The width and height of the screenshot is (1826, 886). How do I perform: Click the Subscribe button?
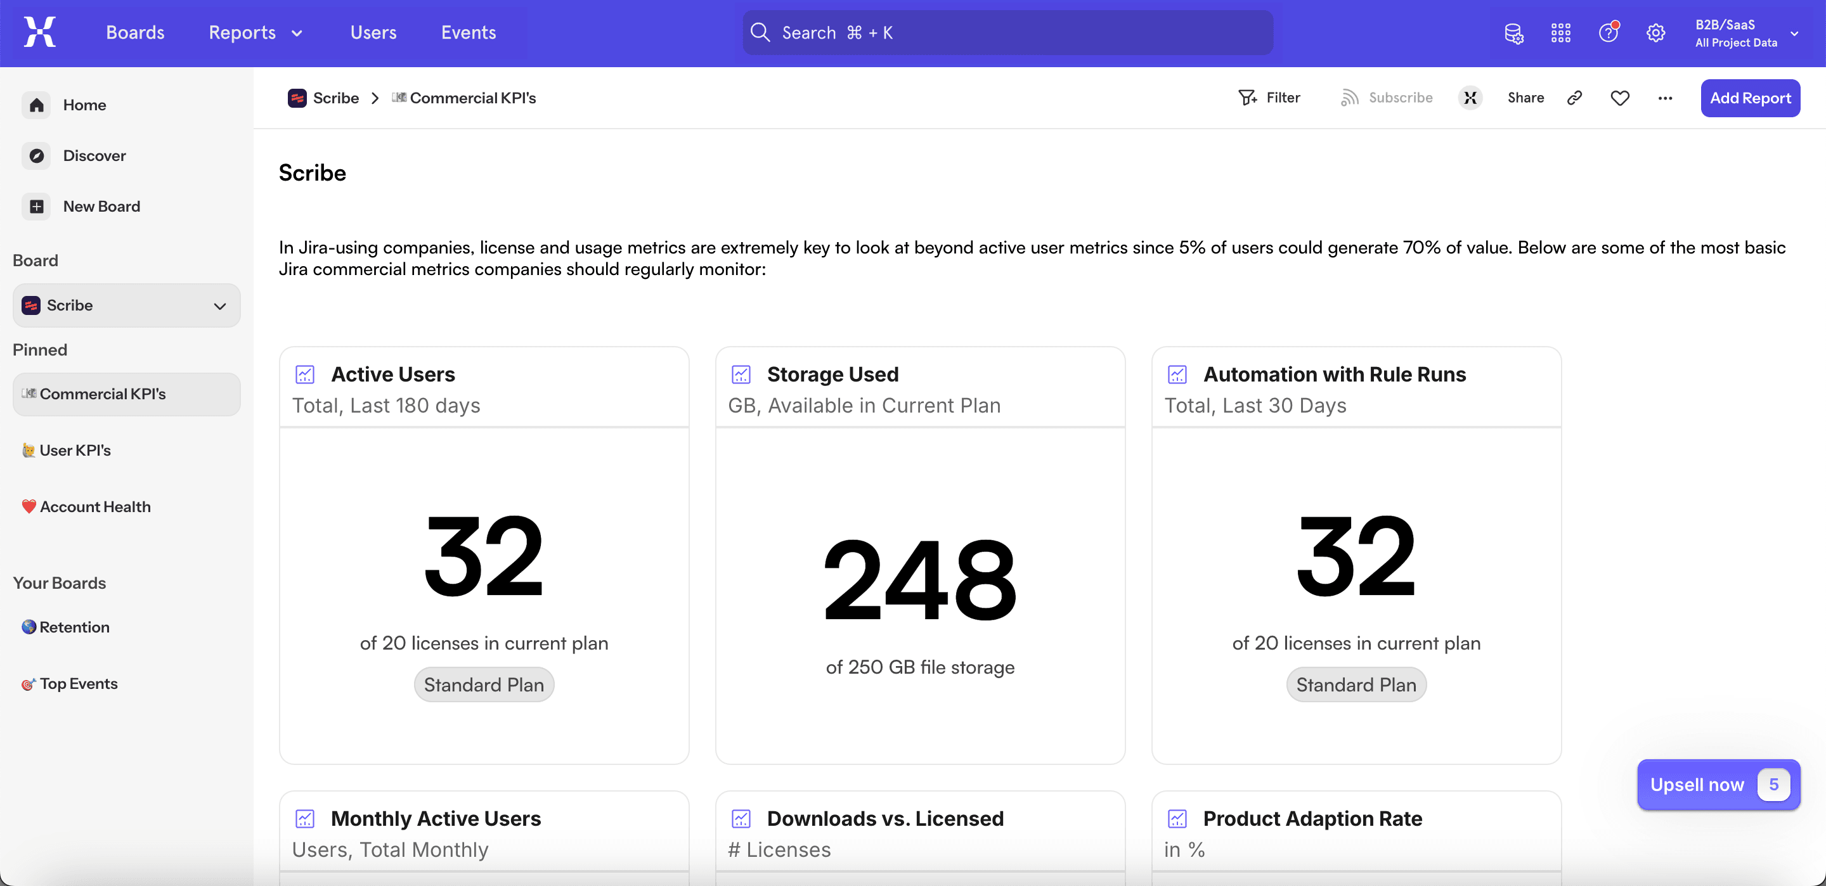pos(1387,98)
